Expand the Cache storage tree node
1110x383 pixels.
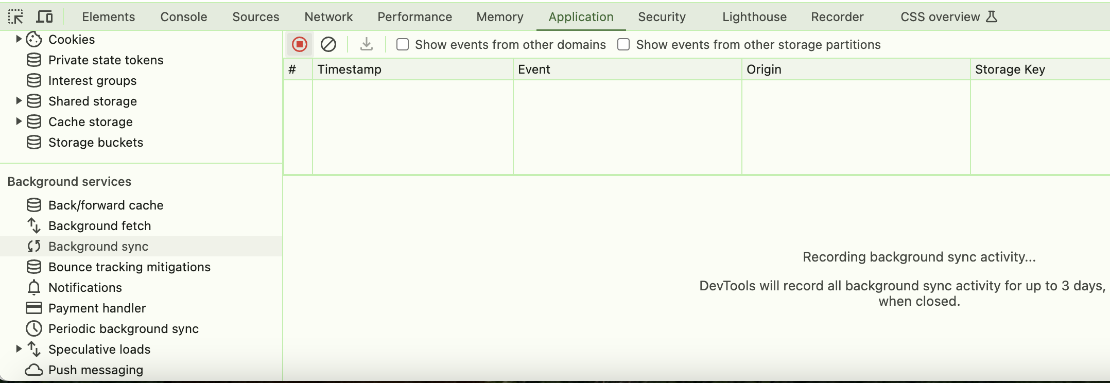pos(19,121)
